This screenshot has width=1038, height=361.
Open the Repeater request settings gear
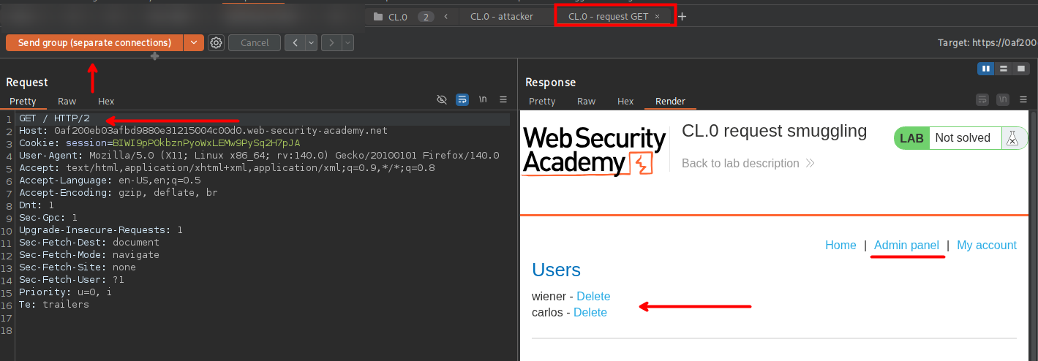(x=216, y=43)
